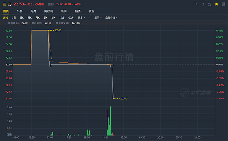Expand the 显示 display dropdown
The height and width of the screenshot is (141, 228).
click(x=98, y=18)
